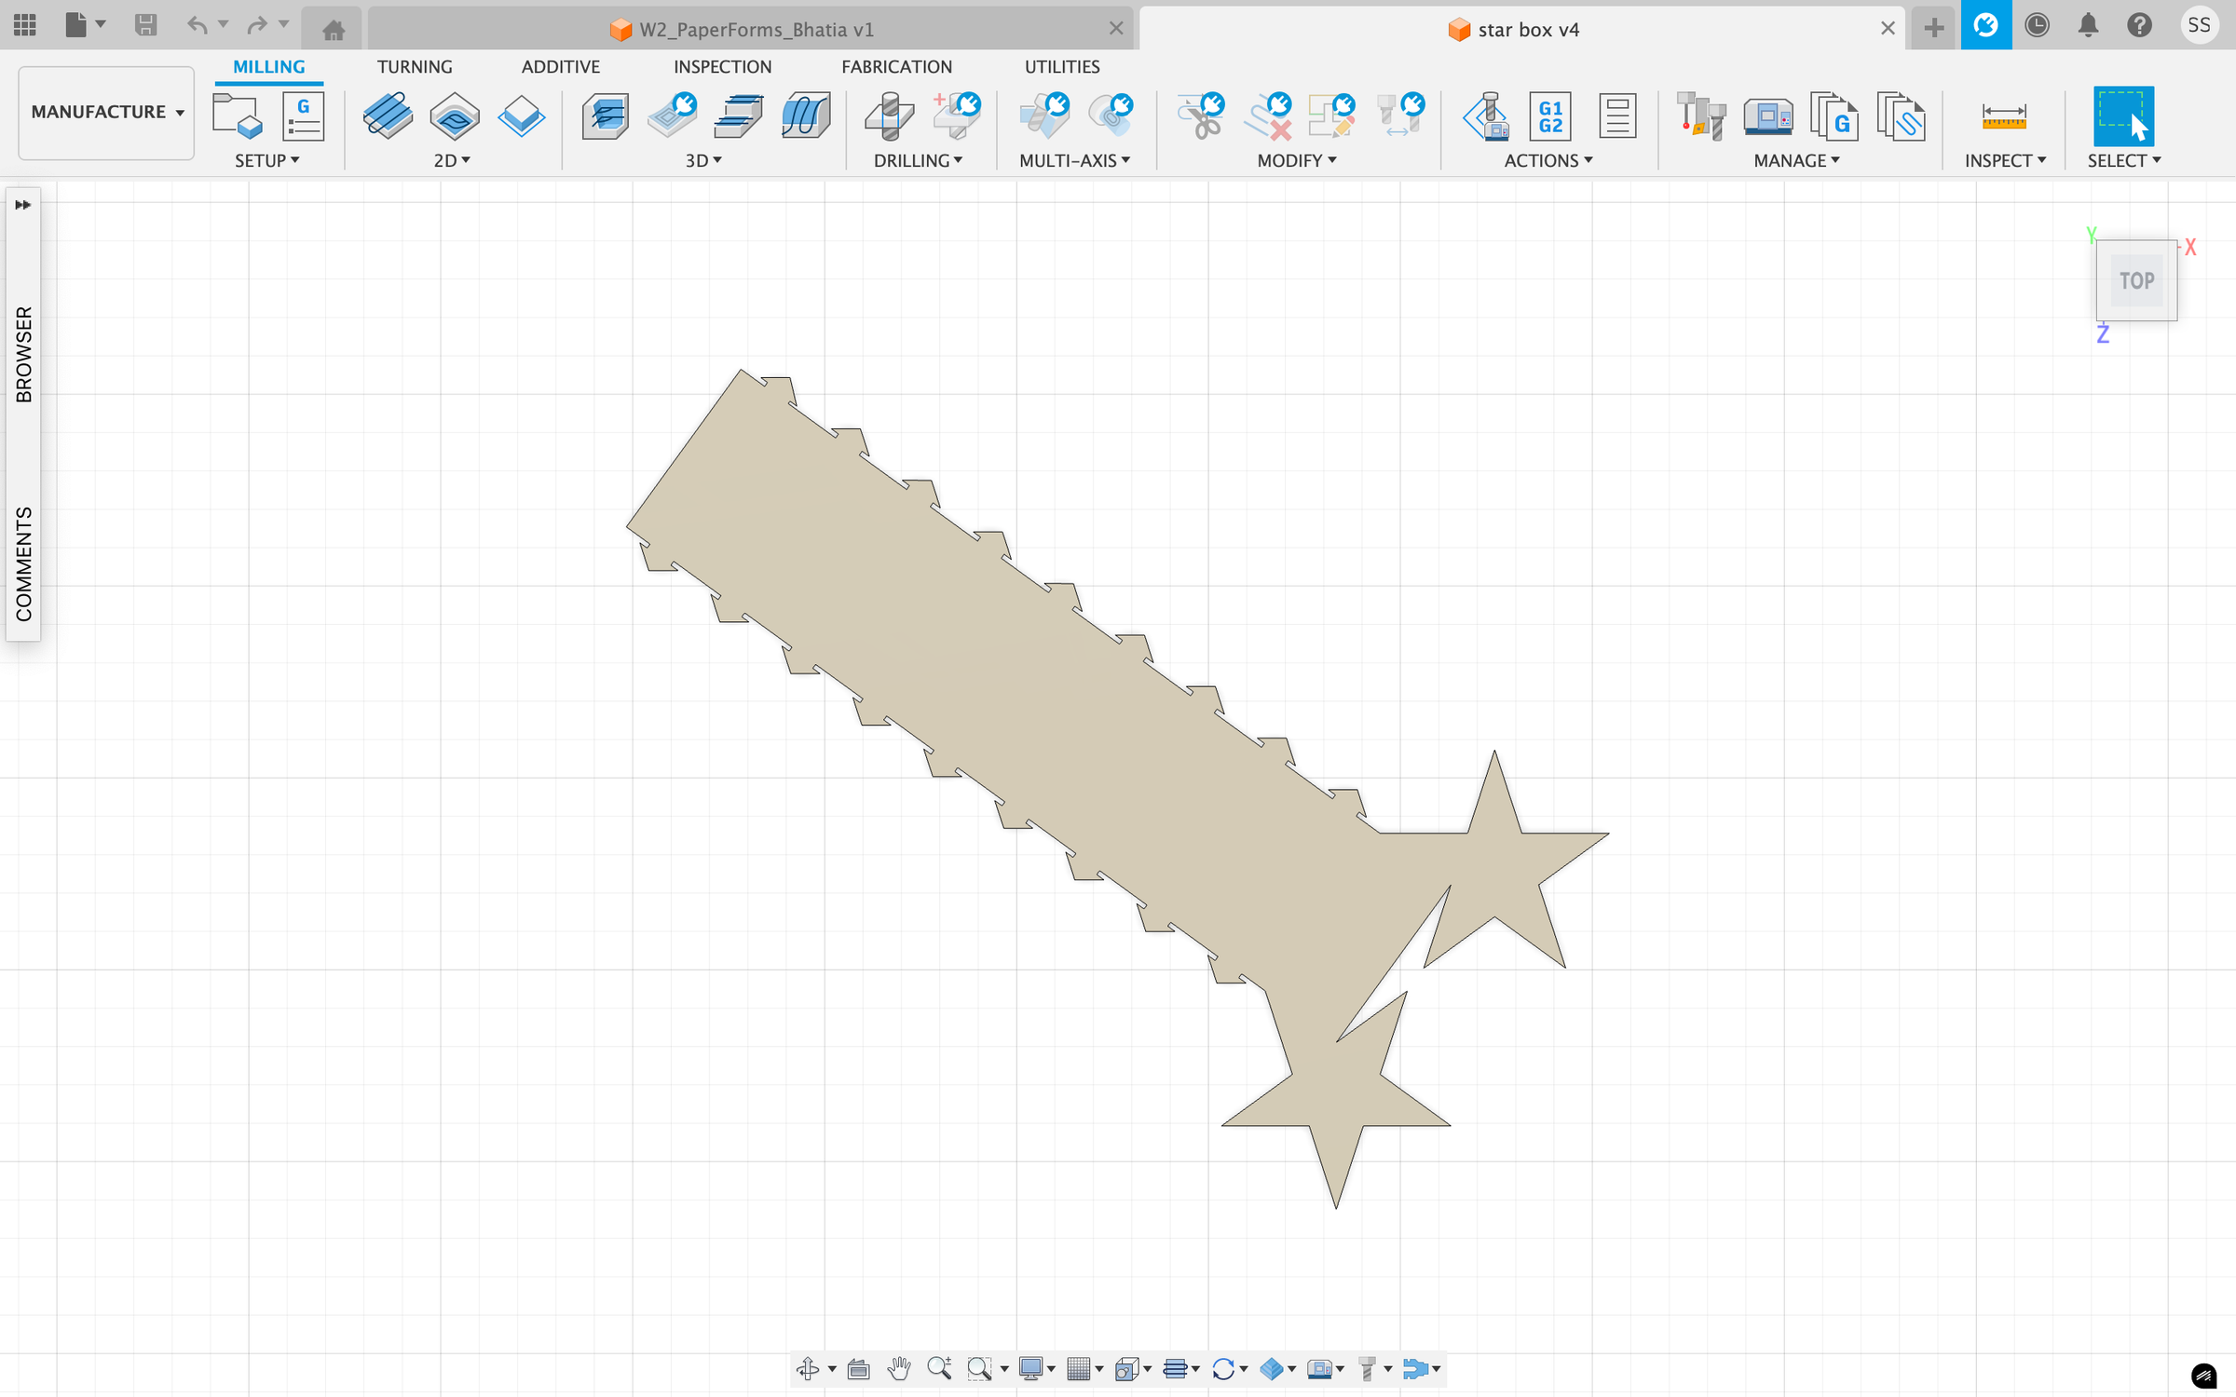The image size is (2236, 1397).
Task: Expand the MULTI-AXIS menu
Action: [x=1074, y=160]
